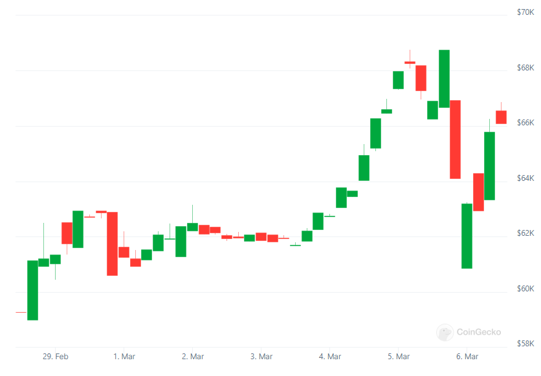Click the $64K price axis label
Screen dimensions: 541x376
tap(525, 178)
